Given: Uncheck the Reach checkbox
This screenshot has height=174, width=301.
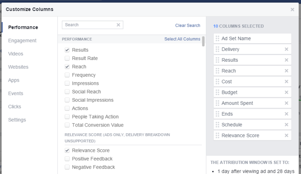Looking at the screenshot, I should [67, 67].
